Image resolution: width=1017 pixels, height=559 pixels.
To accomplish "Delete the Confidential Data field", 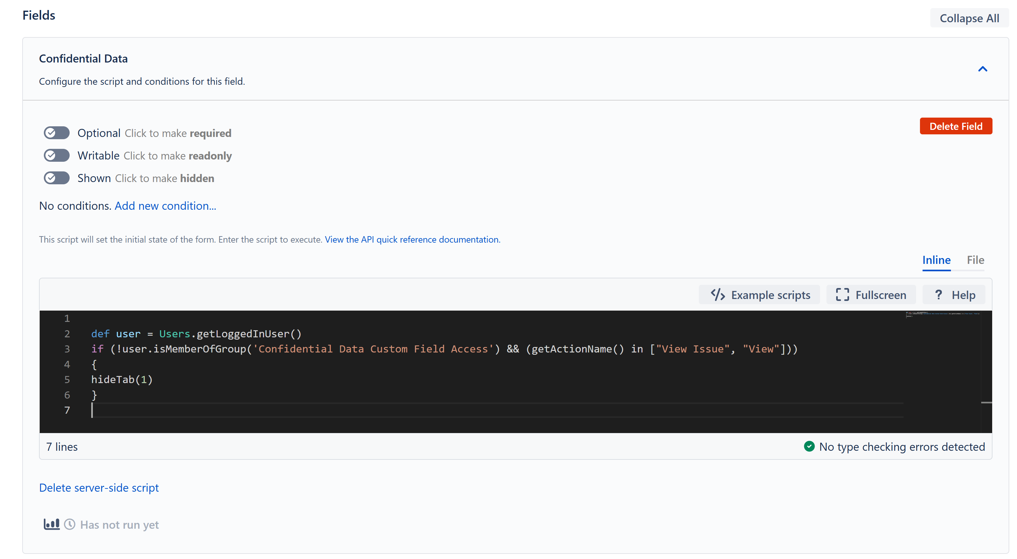I will point(956,126).
